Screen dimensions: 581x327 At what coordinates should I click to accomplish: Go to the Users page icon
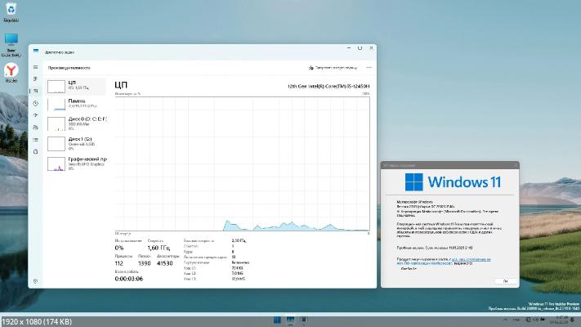(x=35, y=128)
